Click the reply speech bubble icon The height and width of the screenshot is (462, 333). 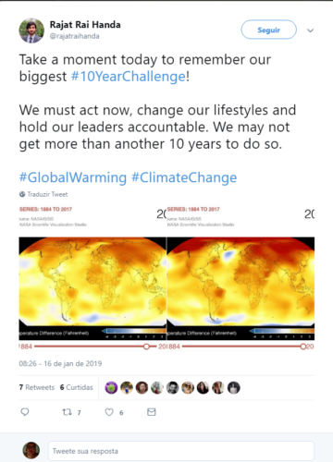point(25,412)
